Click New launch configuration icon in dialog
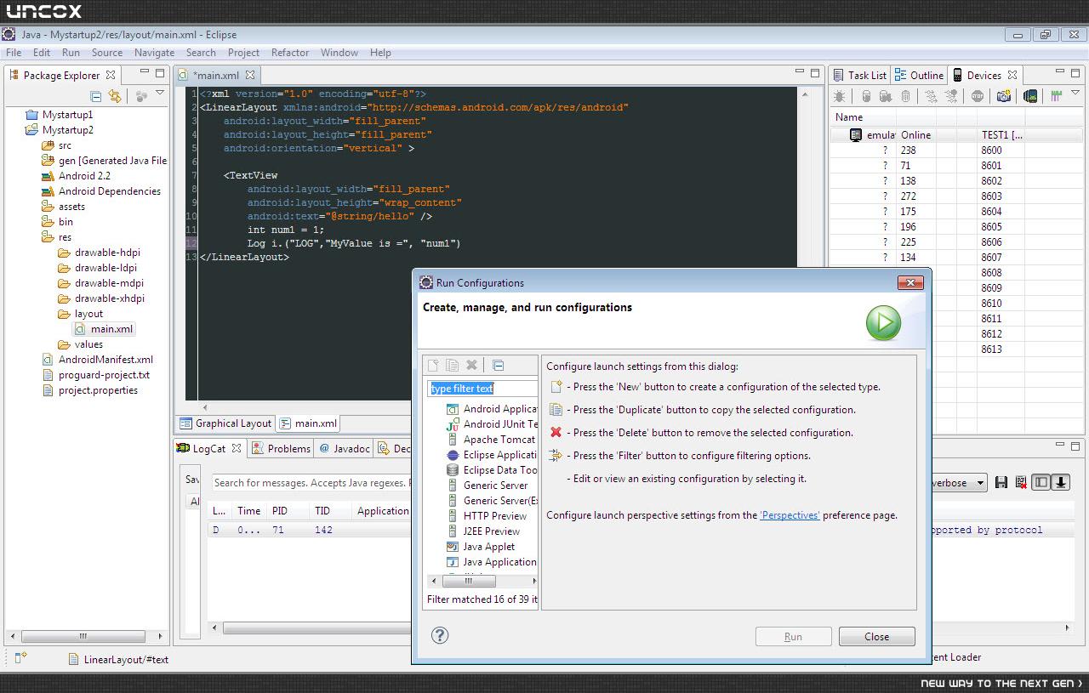The height and width of the screenshot is (693, 1089). [433, 365]
